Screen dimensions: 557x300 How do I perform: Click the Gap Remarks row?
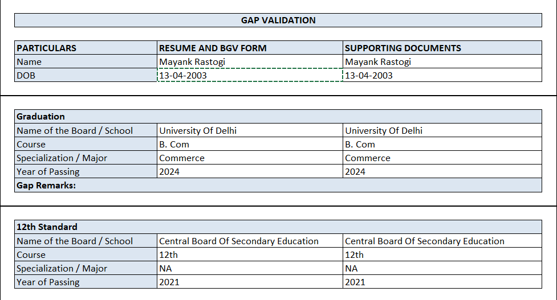278,185
